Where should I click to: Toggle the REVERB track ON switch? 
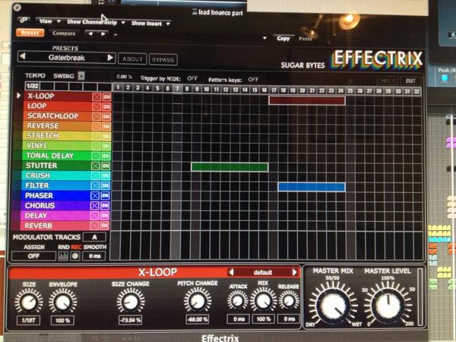pos(105,226)
